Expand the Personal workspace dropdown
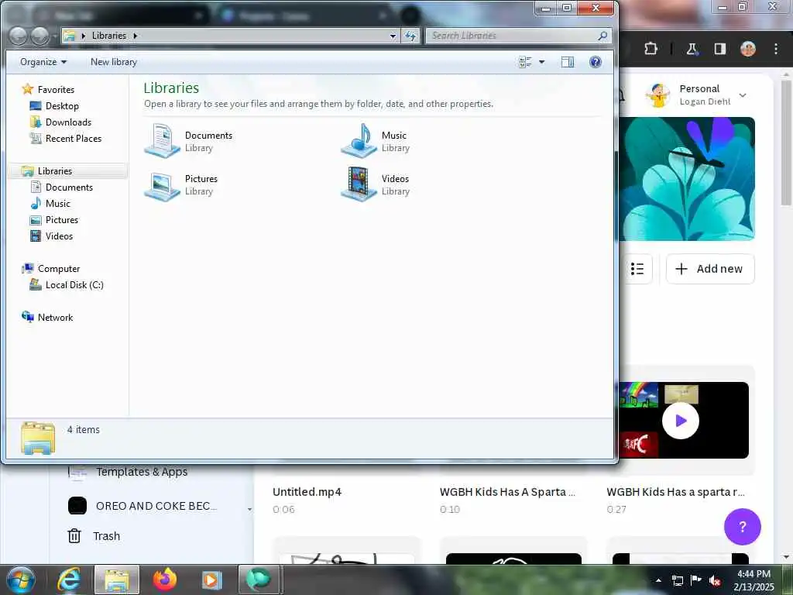 click(x=743, y=95)
